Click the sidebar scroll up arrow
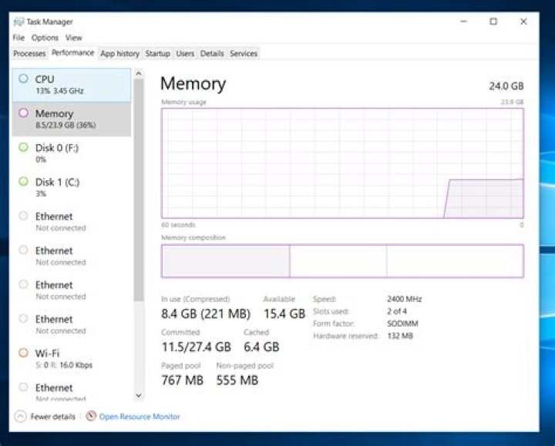This screenshot has height=446, width=555. tap(139, 73)
